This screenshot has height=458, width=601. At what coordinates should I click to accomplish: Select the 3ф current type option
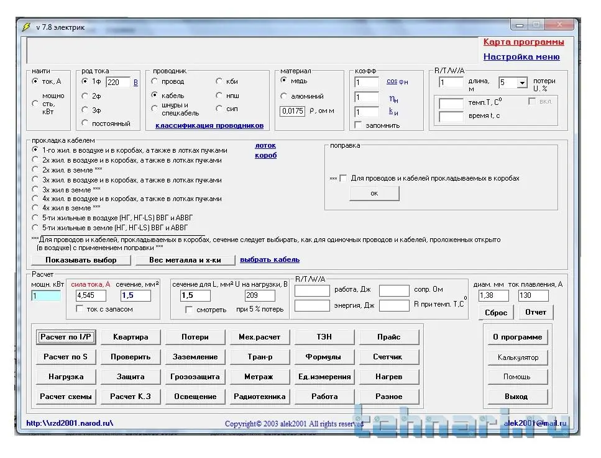85,110
